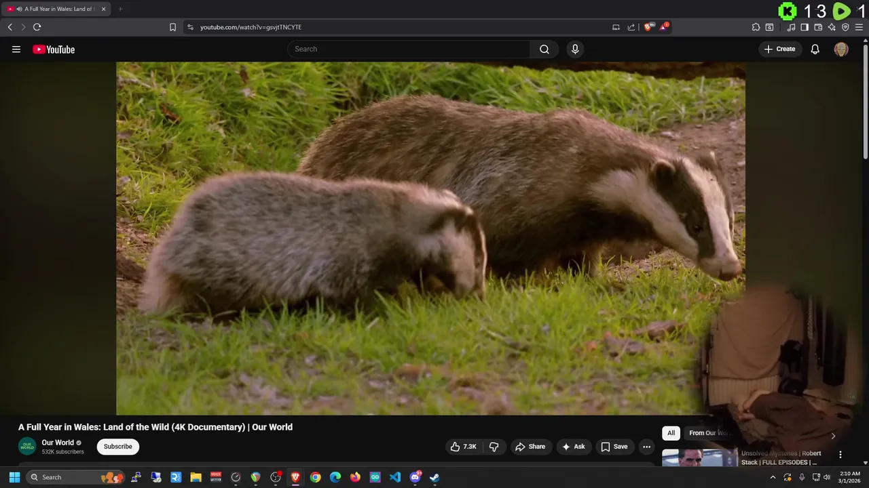This screenshot has width=869, height=488.
Task: Expand the Create button menu
Action: pos(779,49)
